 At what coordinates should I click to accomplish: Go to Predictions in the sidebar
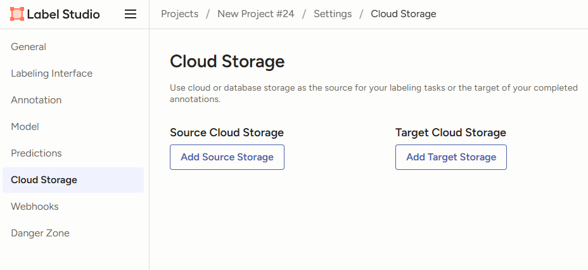click(x=36, y=153)
